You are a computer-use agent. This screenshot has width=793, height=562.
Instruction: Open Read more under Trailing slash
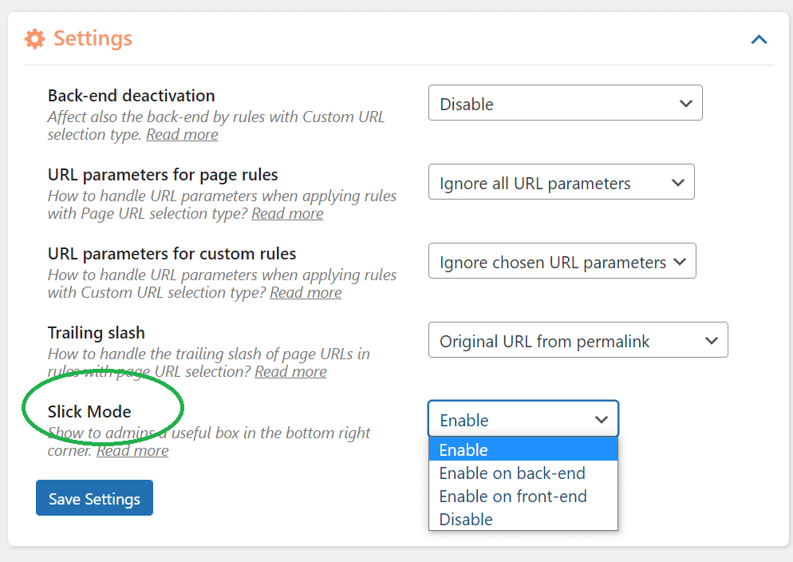[x=290, y=371]
